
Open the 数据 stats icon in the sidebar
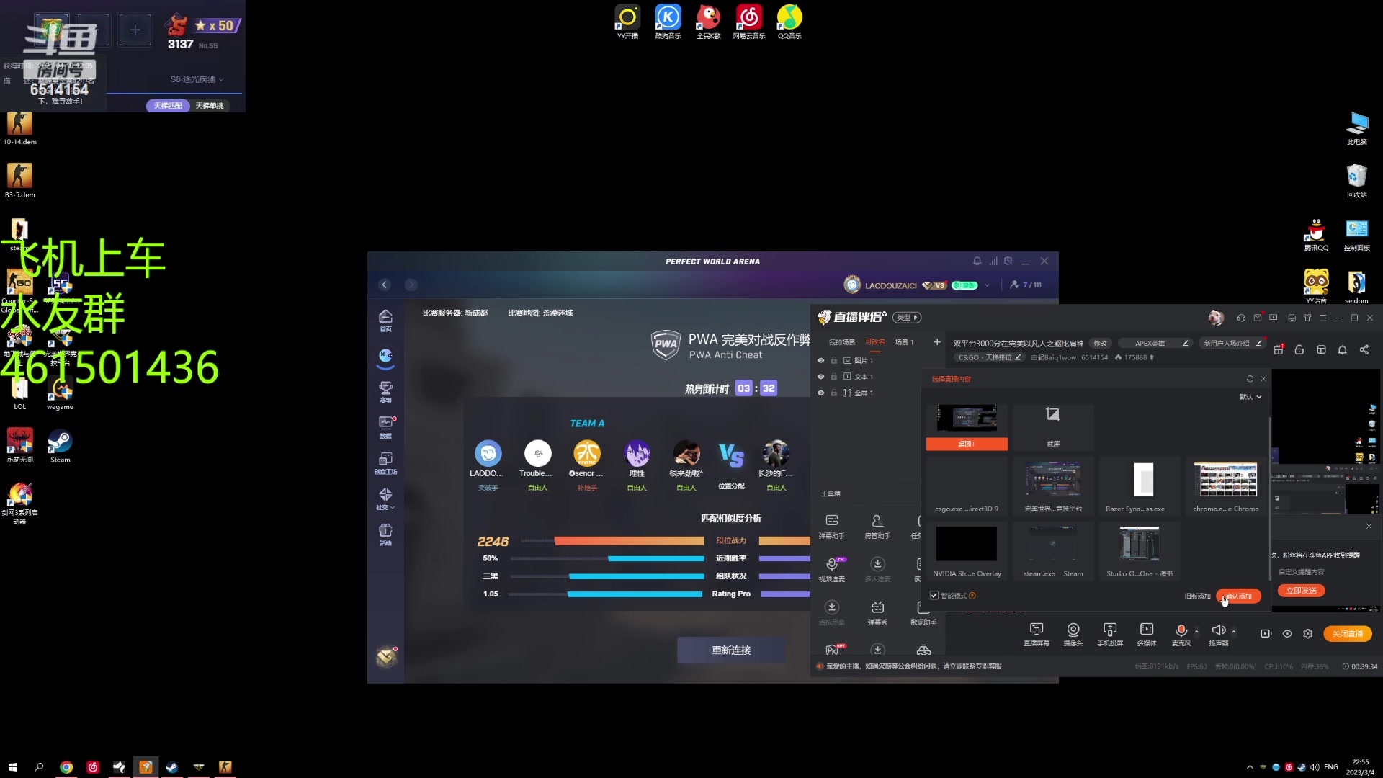pyautogui.click(x=385, y=427)
